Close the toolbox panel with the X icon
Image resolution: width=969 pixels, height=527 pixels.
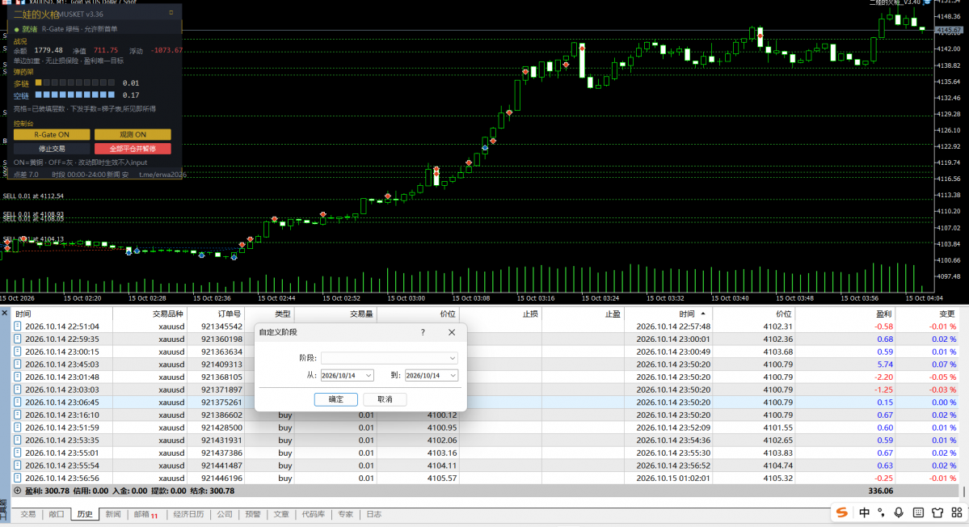point(4,314)
